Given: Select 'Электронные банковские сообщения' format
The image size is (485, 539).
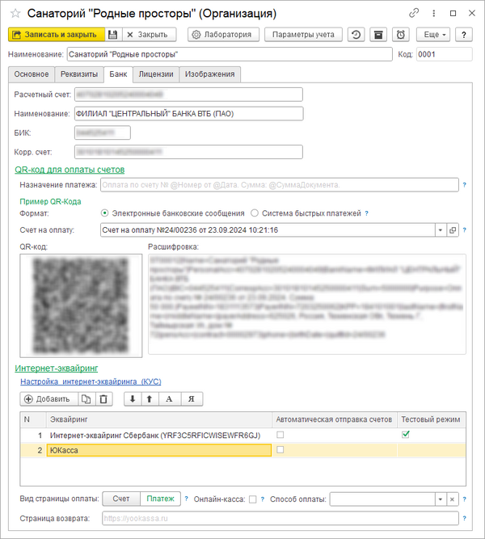Looking at the screenshot, I should (x=105, y=213).
